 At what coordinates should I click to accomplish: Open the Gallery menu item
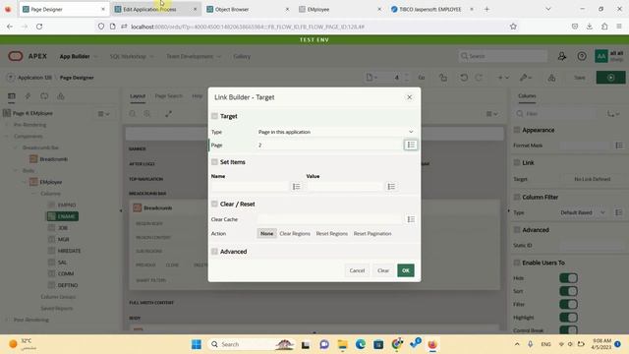pos(242,57)
